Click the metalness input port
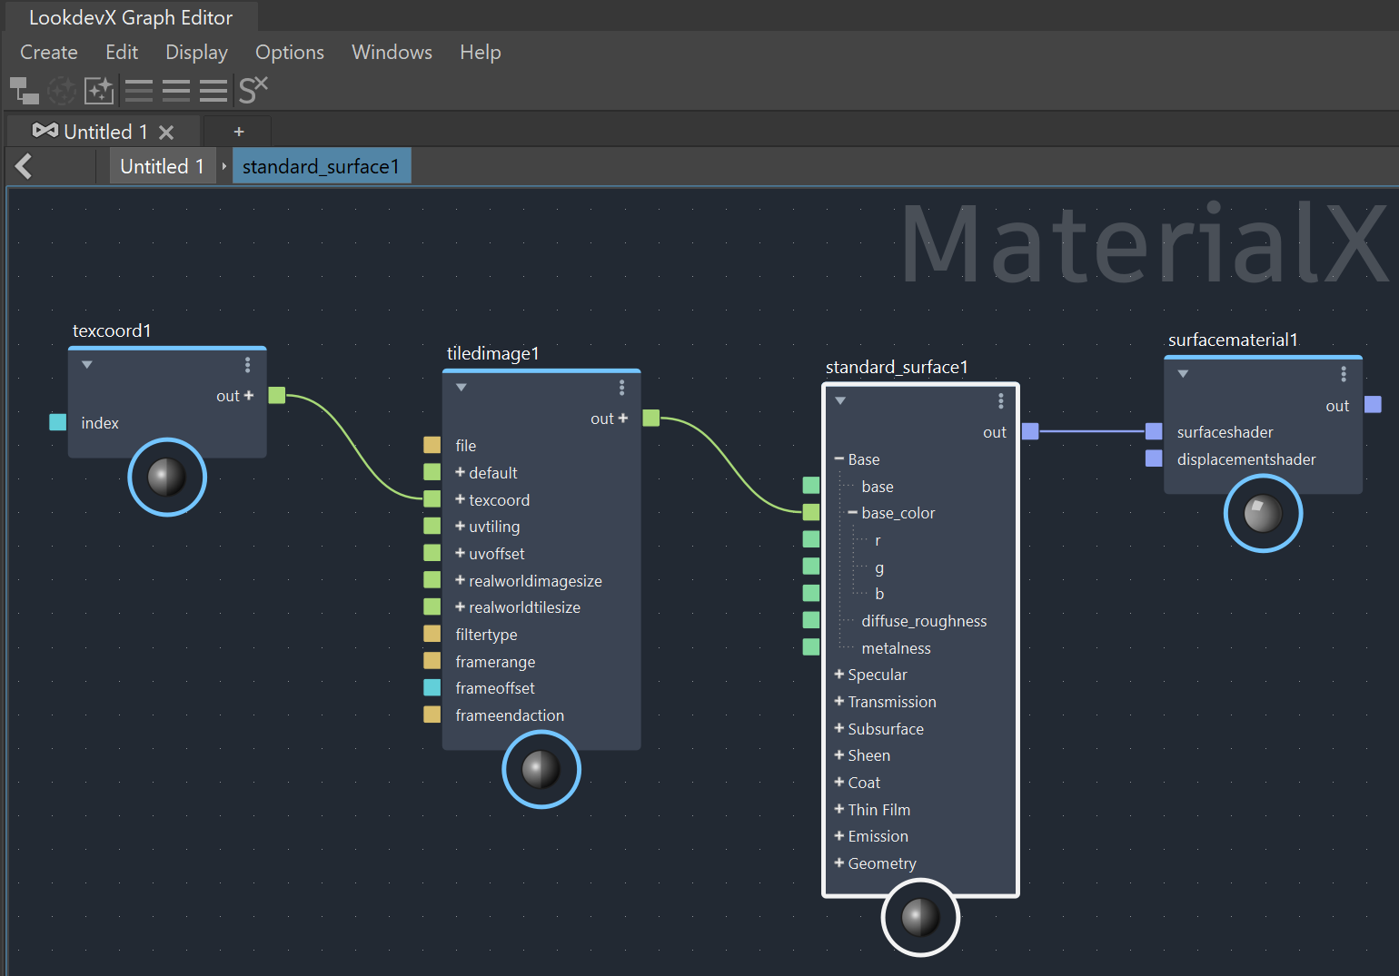The width and height of the screenshot is (1399, 976). (811, 647)
